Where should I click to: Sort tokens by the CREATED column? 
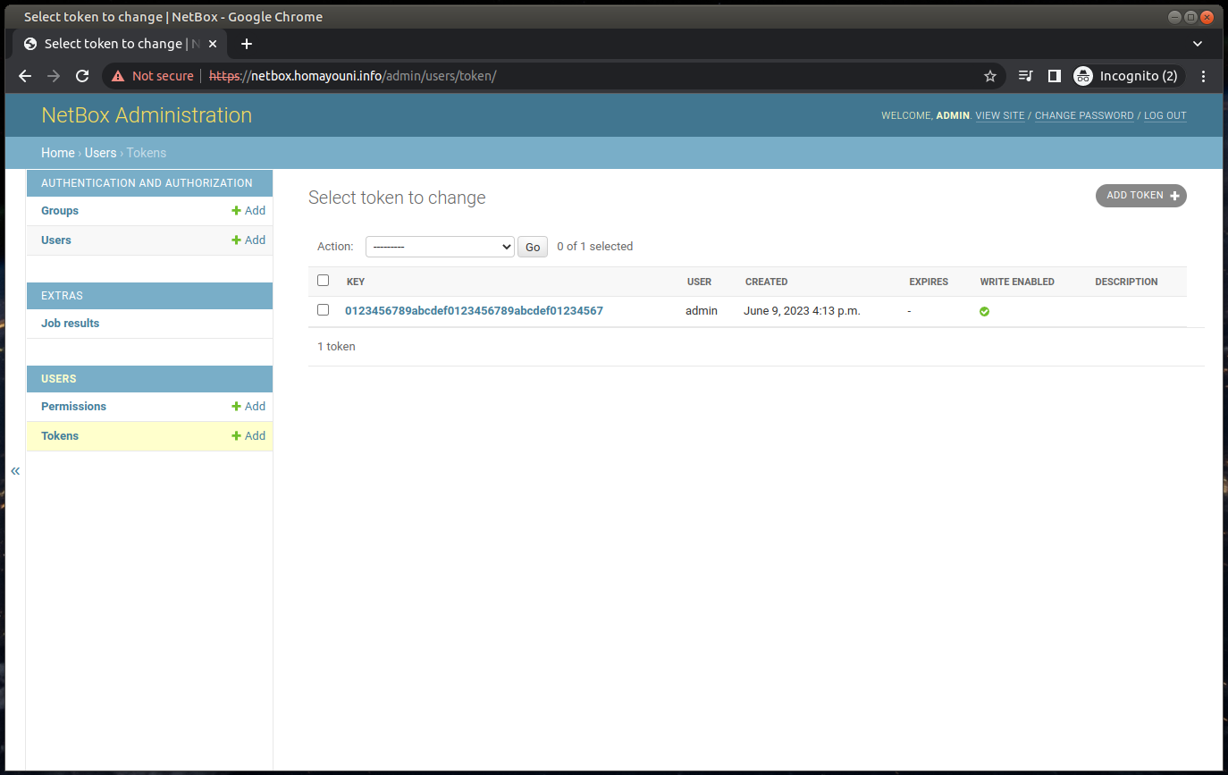767,282
